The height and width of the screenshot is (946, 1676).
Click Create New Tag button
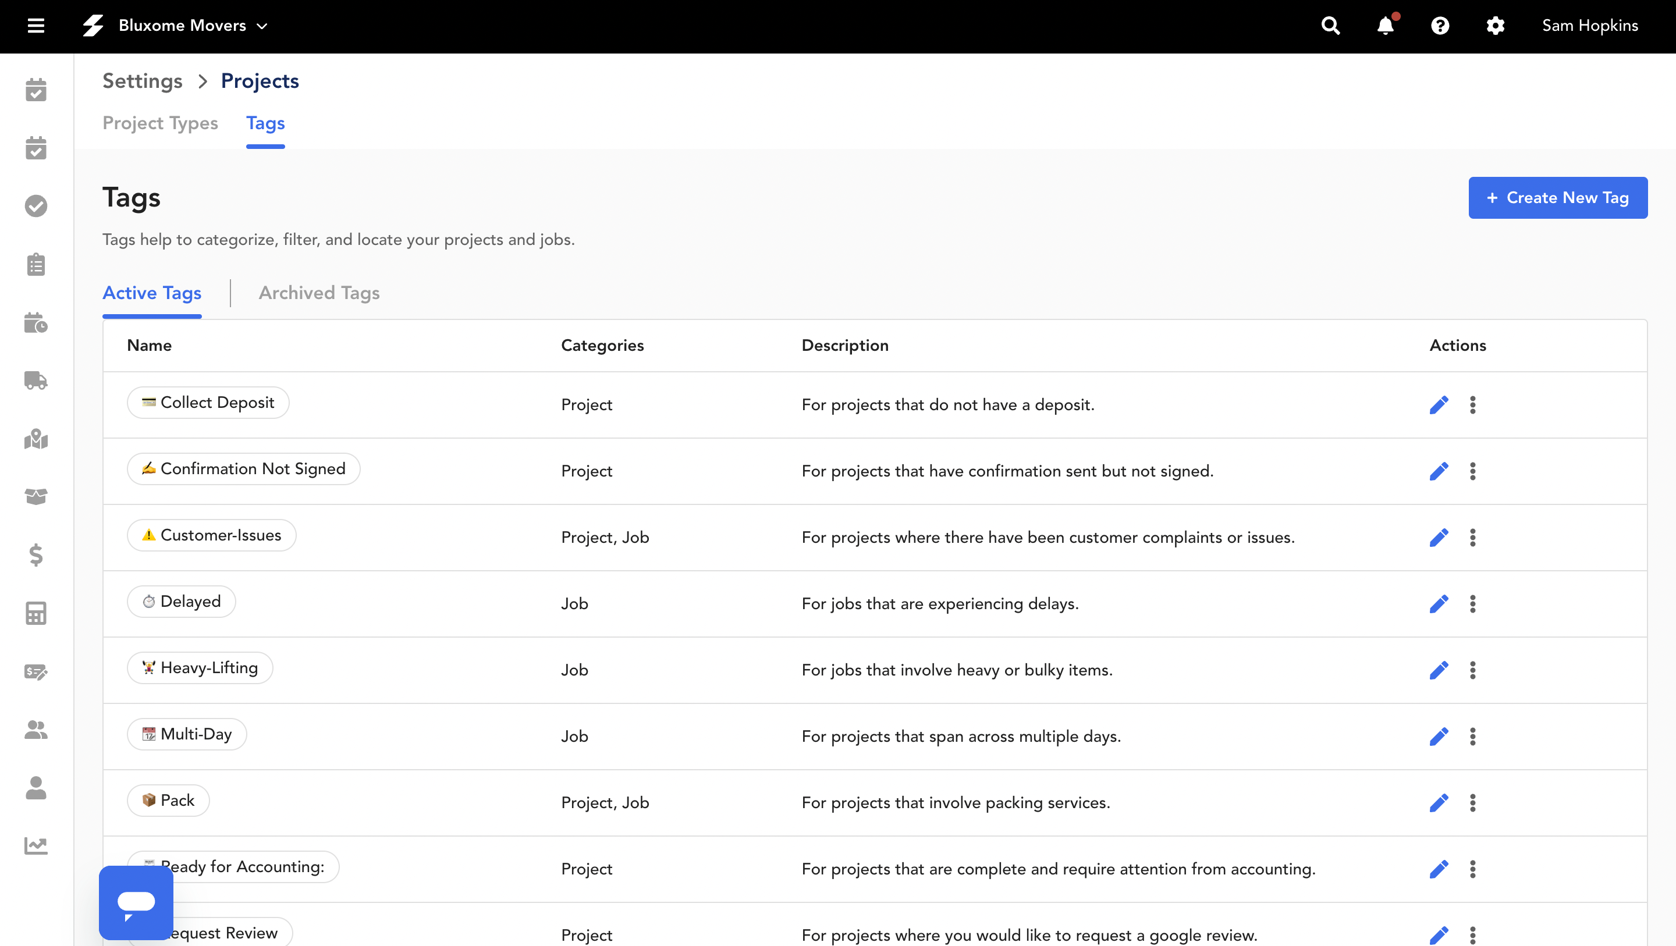tap(1558, 198)
